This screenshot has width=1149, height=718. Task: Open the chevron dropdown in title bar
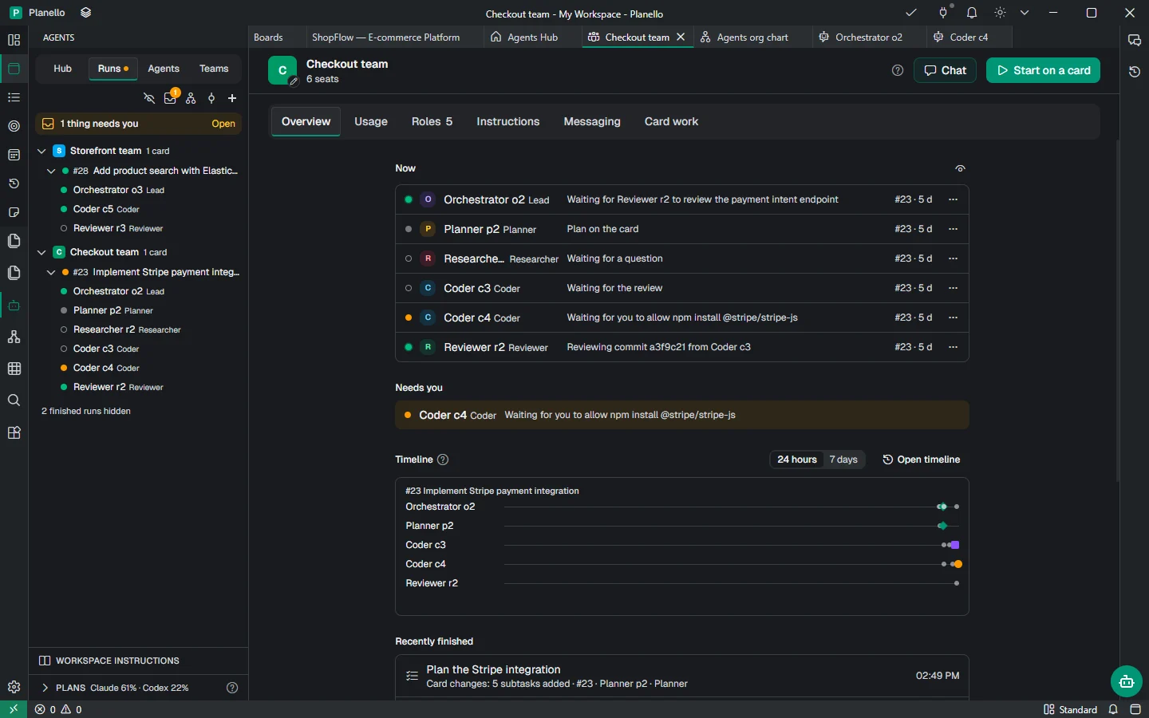[x=1025, y=13]
